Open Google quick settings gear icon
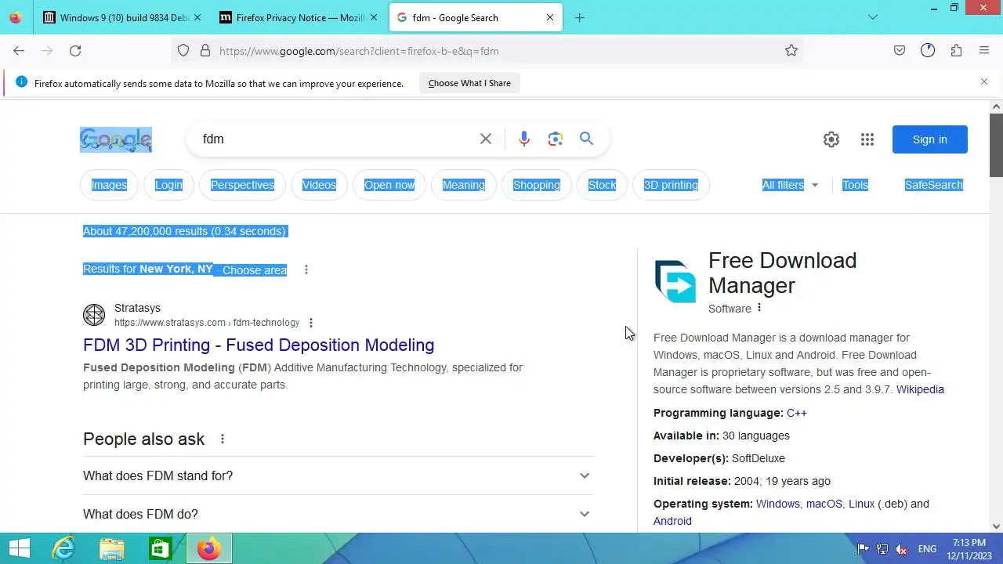The width and height of the screenshot is (1003, 564). pos(831,139)
